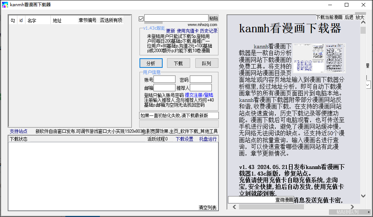Viewport: 373px width, 217px height.
Task: Focus the 密码 password input
Action: 201,79
